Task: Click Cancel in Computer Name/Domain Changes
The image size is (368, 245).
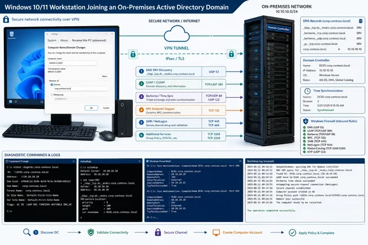Action: 106,108
